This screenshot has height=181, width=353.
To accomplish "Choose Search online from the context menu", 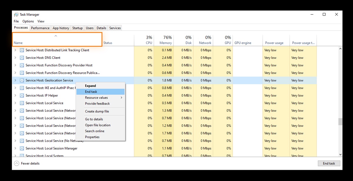I will (94, 131).
